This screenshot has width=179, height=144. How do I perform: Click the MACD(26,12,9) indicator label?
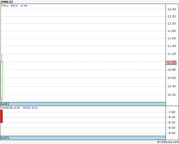(11, 108)
